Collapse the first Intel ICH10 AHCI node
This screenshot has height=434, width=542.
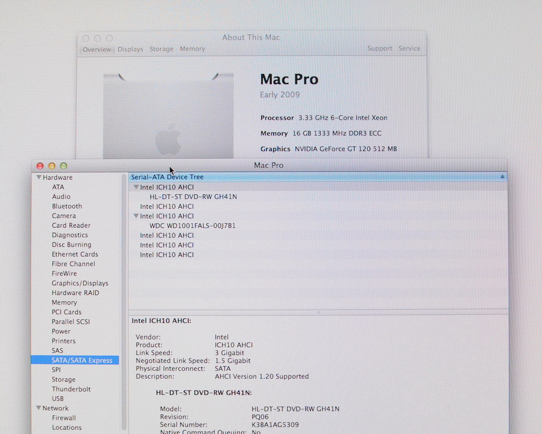coord(136,187)
